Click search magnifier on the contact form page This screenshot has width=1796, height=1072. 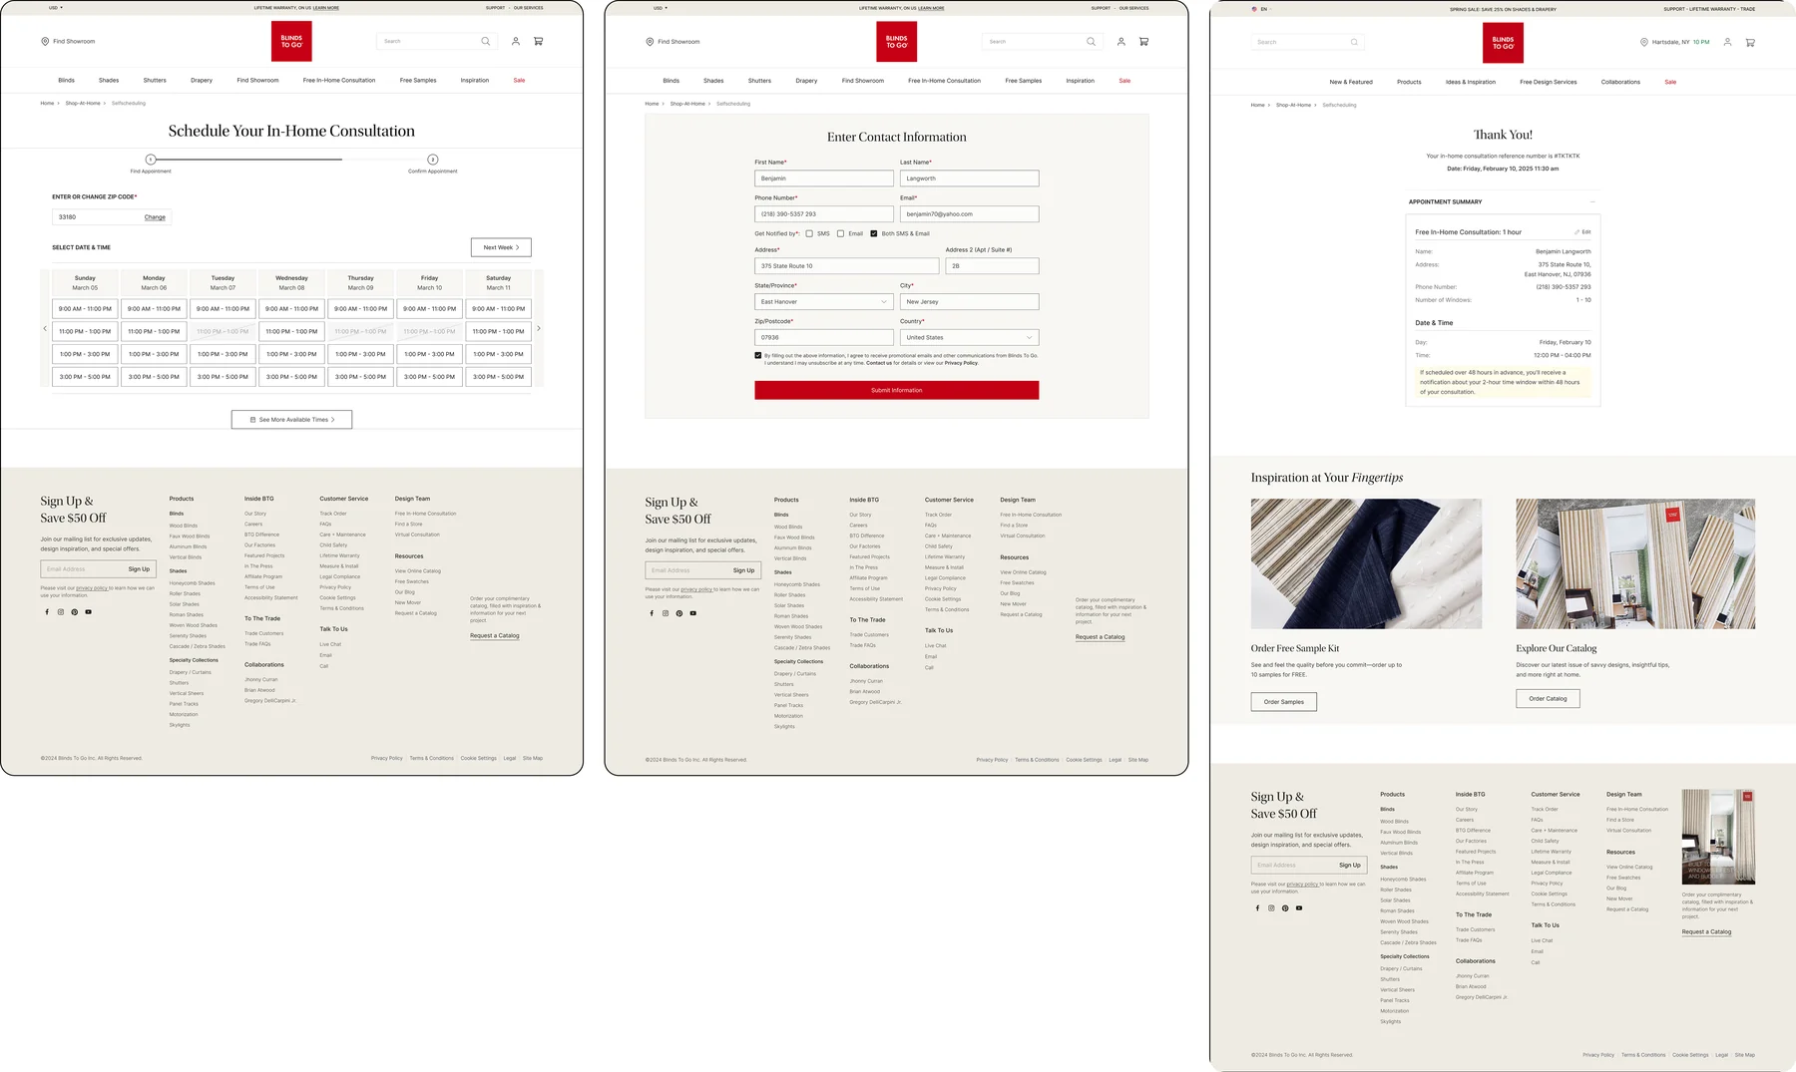click(1091, 42)
